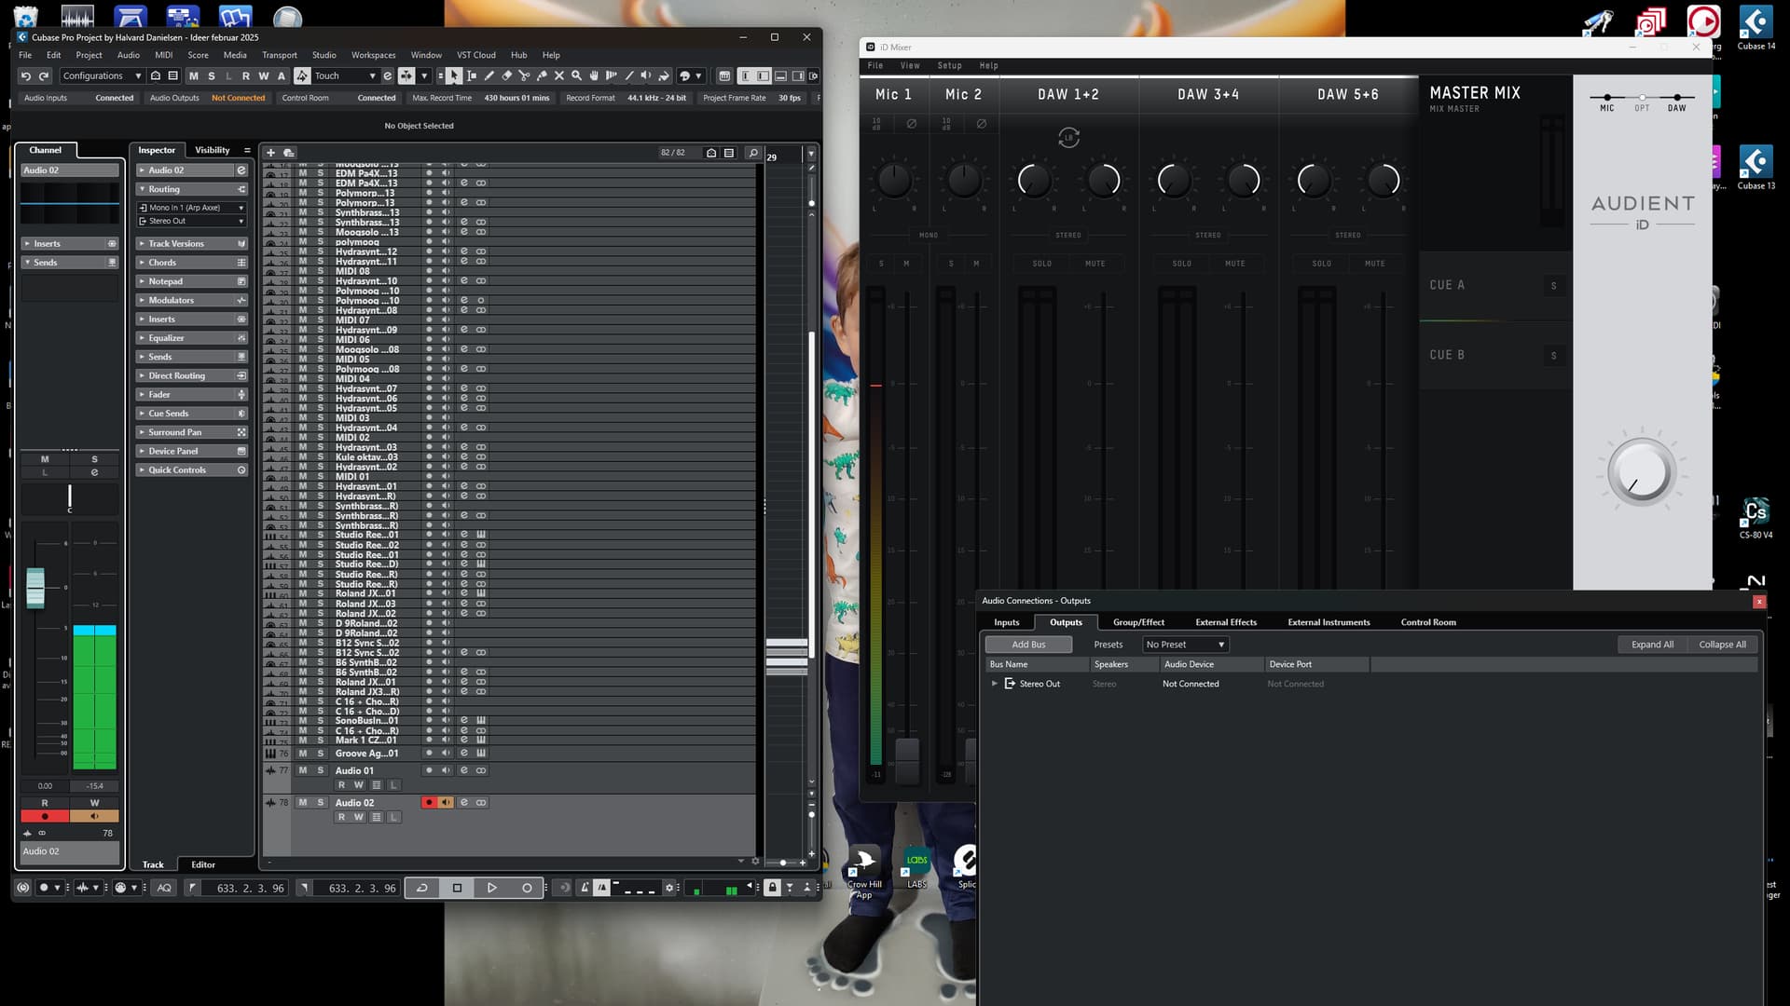This screenshot has width=1790, height=1006.
Task: Click Master Mix large volume knob
Action: click(x=1641, y=473)
